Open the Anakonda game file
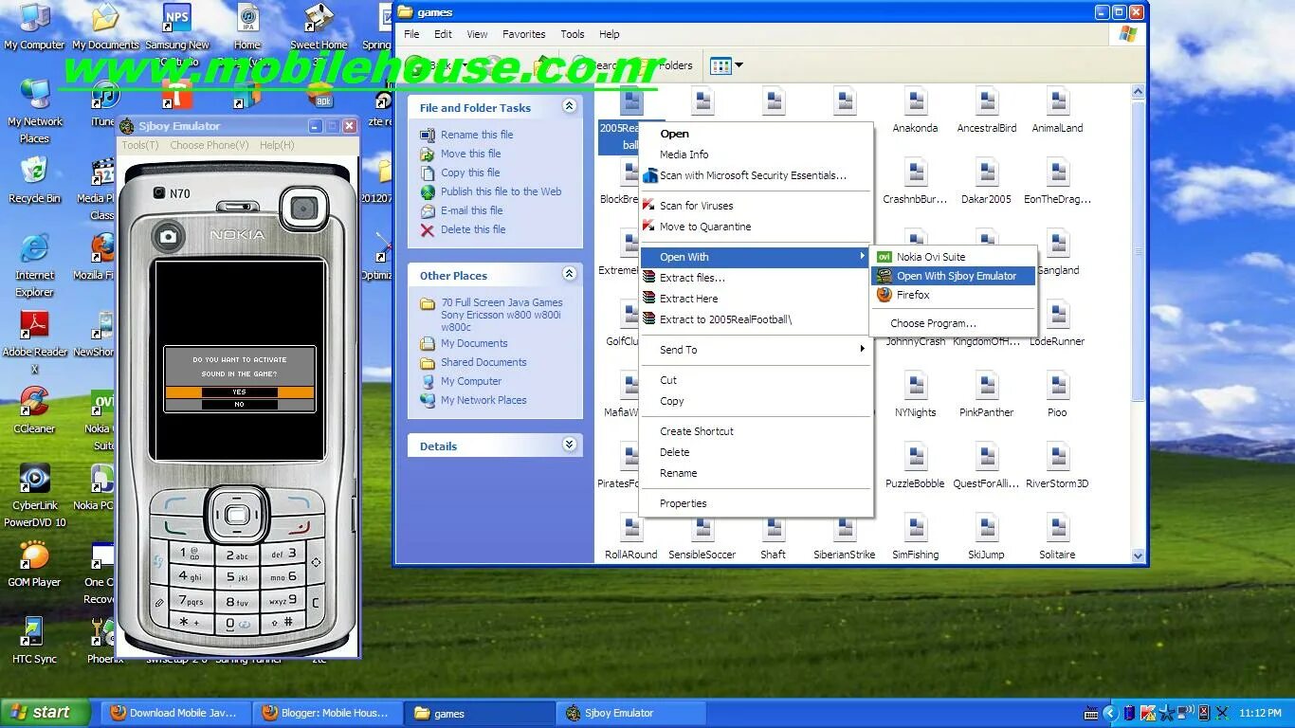 [915, 110]
